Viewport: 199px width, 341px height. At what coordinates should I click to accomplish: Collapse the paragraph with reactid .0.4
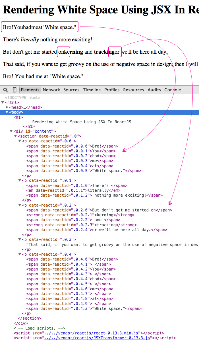pos(20,254)
